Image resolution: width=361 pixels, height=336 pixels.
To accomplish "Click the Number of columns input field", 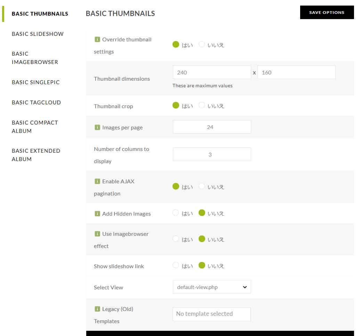I will tap(211, 154).
